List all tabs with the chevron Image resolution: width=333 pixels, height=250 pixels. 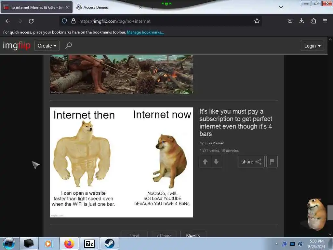coord(281,7)
